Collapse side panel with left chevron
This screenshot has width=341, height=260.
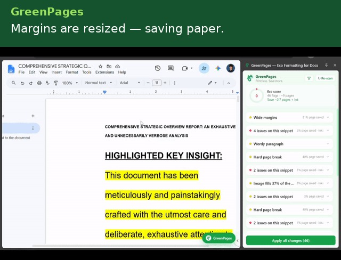point(238,241)
